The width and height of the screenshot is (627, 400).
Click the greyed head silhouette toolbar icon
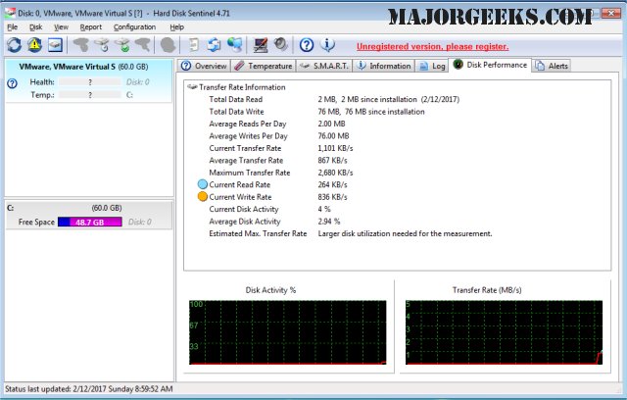(168, 45)
